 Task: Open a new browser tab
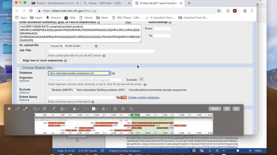[189, 3]
